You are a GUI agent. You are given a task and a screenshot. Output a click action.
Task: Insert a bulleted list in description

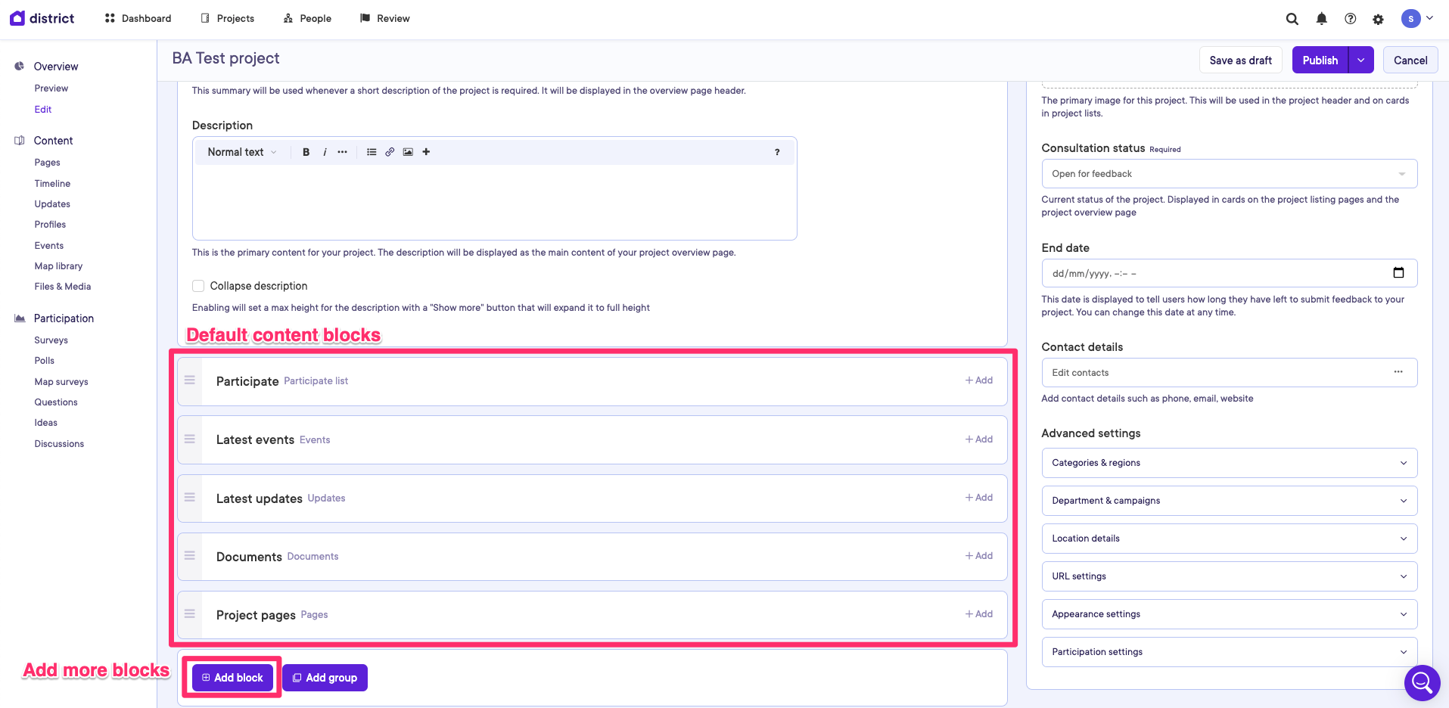(x=372, y=152)
